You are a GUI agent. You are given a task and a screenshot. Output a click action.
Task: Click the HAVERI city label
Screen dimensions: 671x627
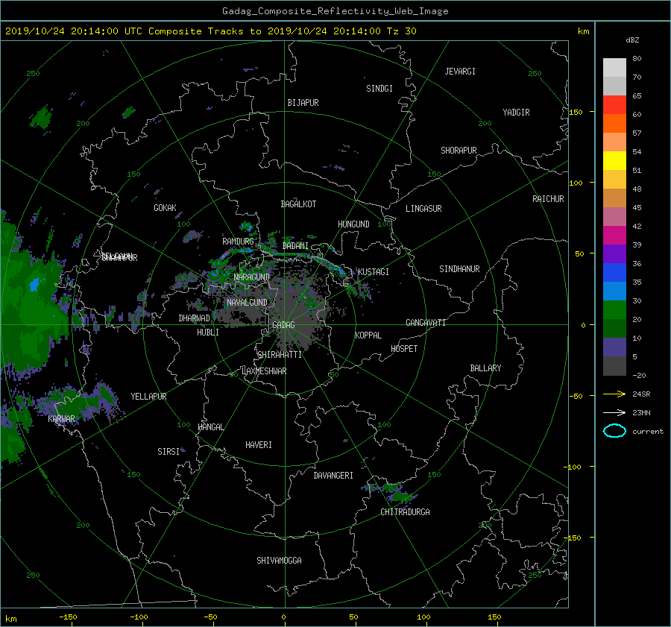point(259,445)
